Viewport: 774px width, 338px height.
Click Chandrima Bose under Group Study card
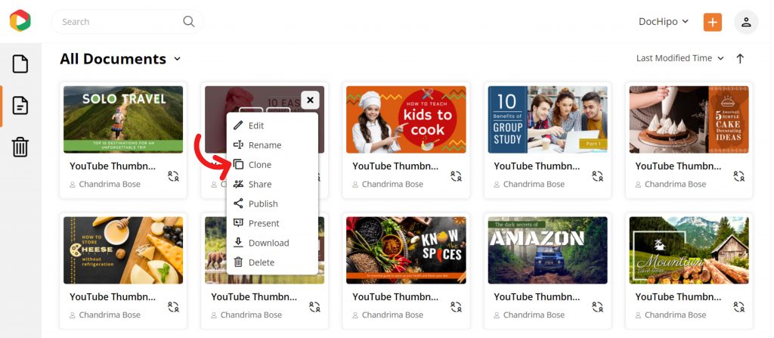(x=534, y=185)
